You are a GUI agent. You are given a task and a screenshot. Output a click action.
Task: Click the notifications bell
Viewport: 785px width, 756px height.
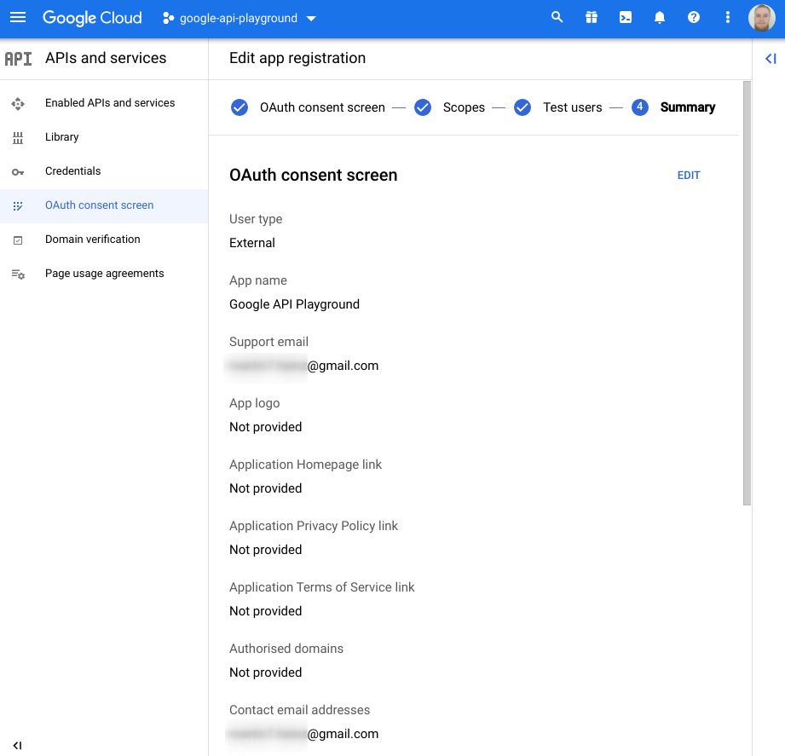(x=659, y=17)
